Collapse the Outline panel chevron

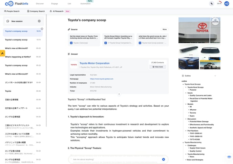click(x=215, y=76)
